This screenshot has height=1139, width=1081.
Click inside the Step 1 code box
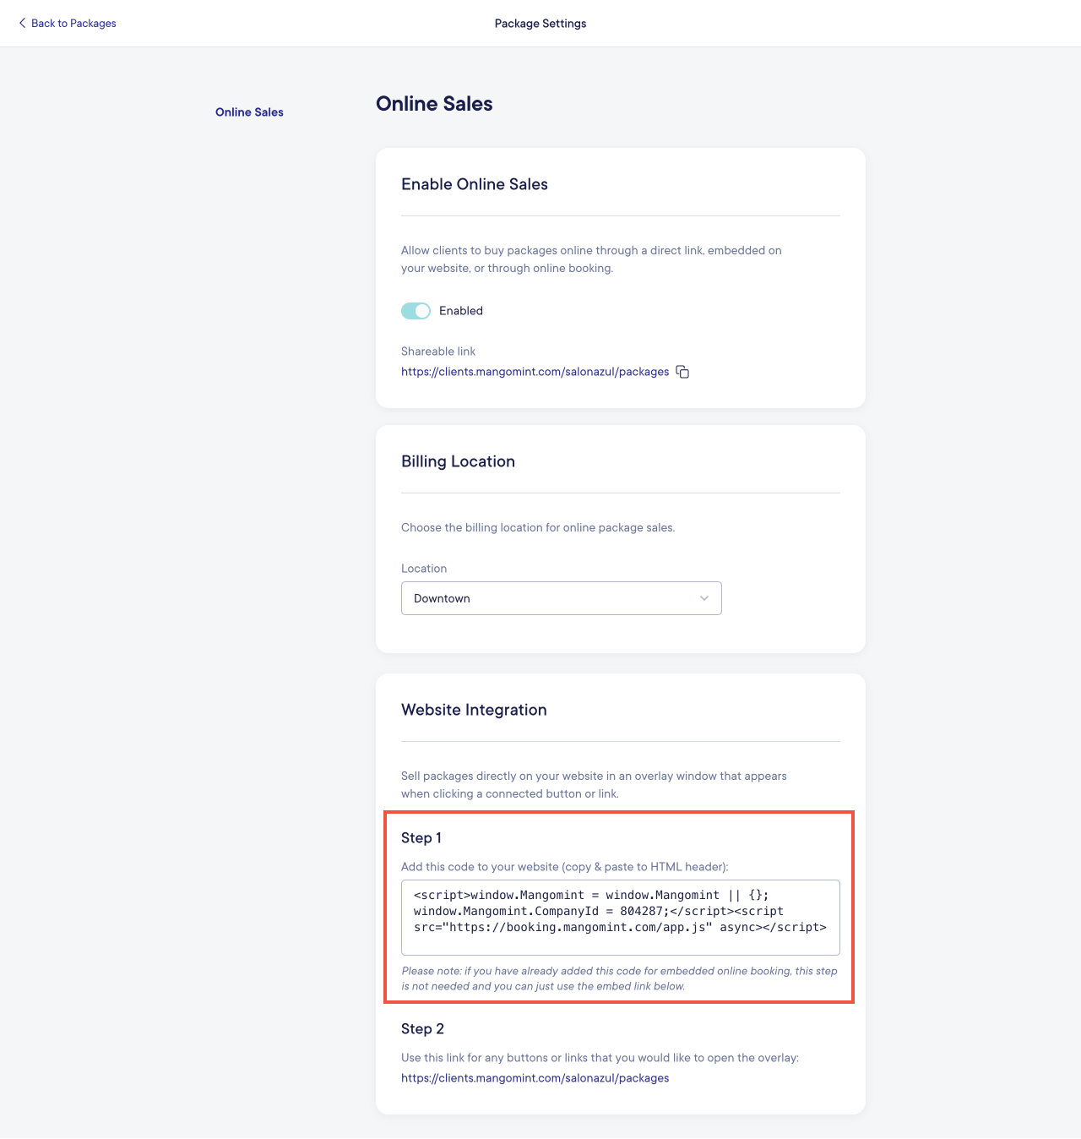pos(621,918)
